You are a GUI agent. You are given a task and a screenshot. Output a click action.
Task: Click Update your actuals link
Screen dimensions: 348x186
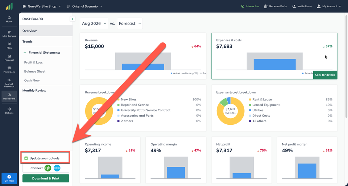click(44, 158)
